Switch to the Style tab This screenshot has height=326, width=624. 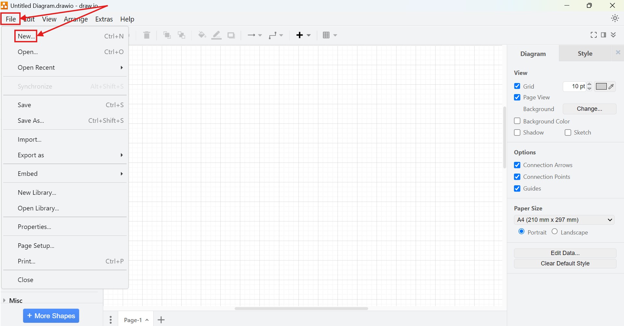tap(585, 53)
